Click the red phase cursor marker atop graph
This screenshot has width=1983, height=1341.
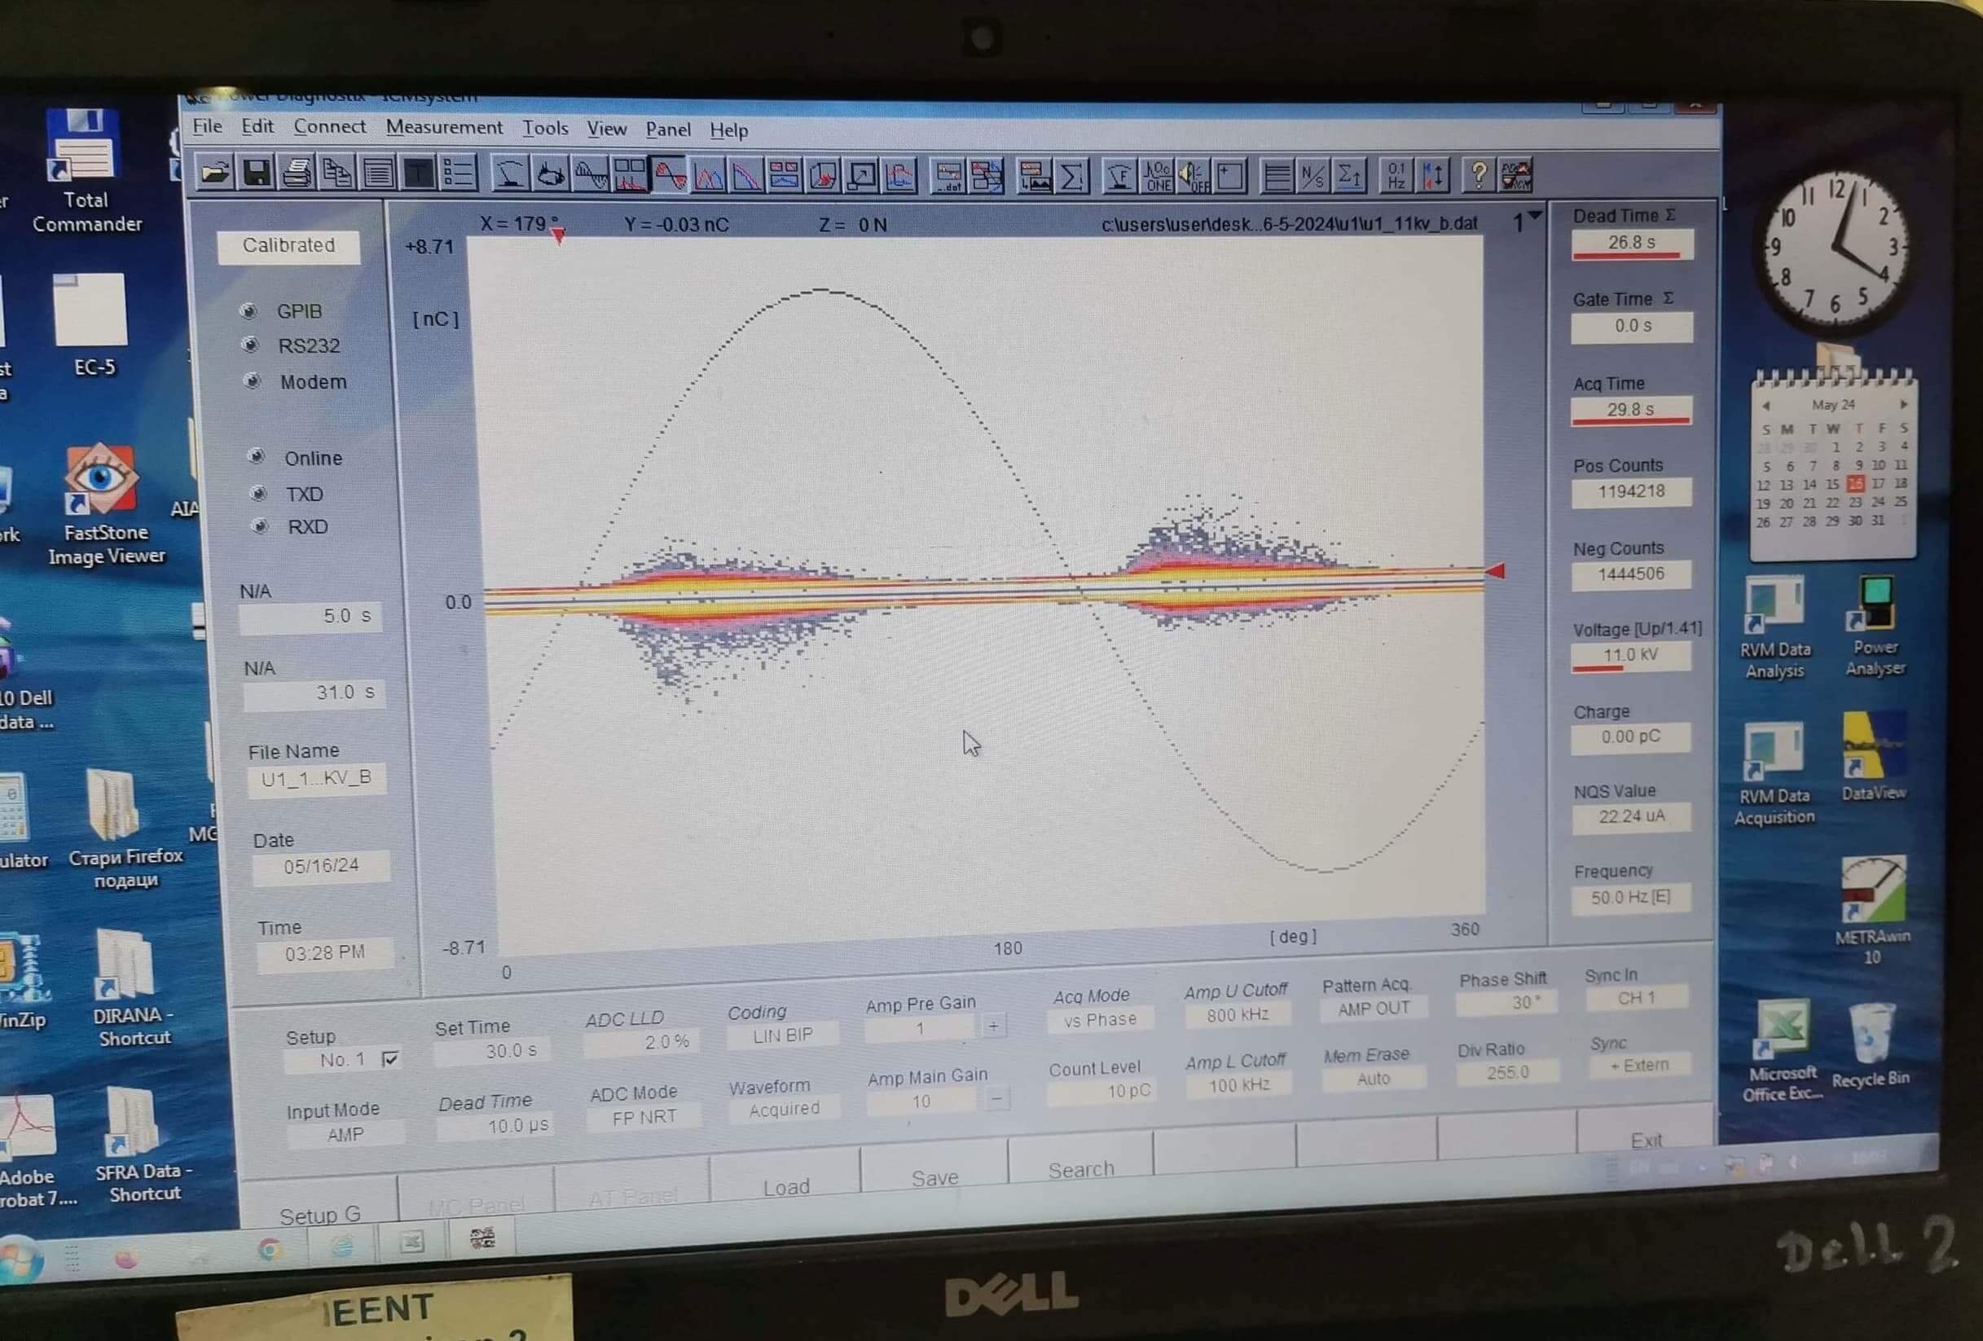(558, 236)
